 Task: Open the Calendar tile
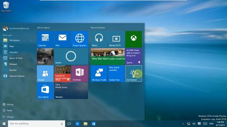45,39
